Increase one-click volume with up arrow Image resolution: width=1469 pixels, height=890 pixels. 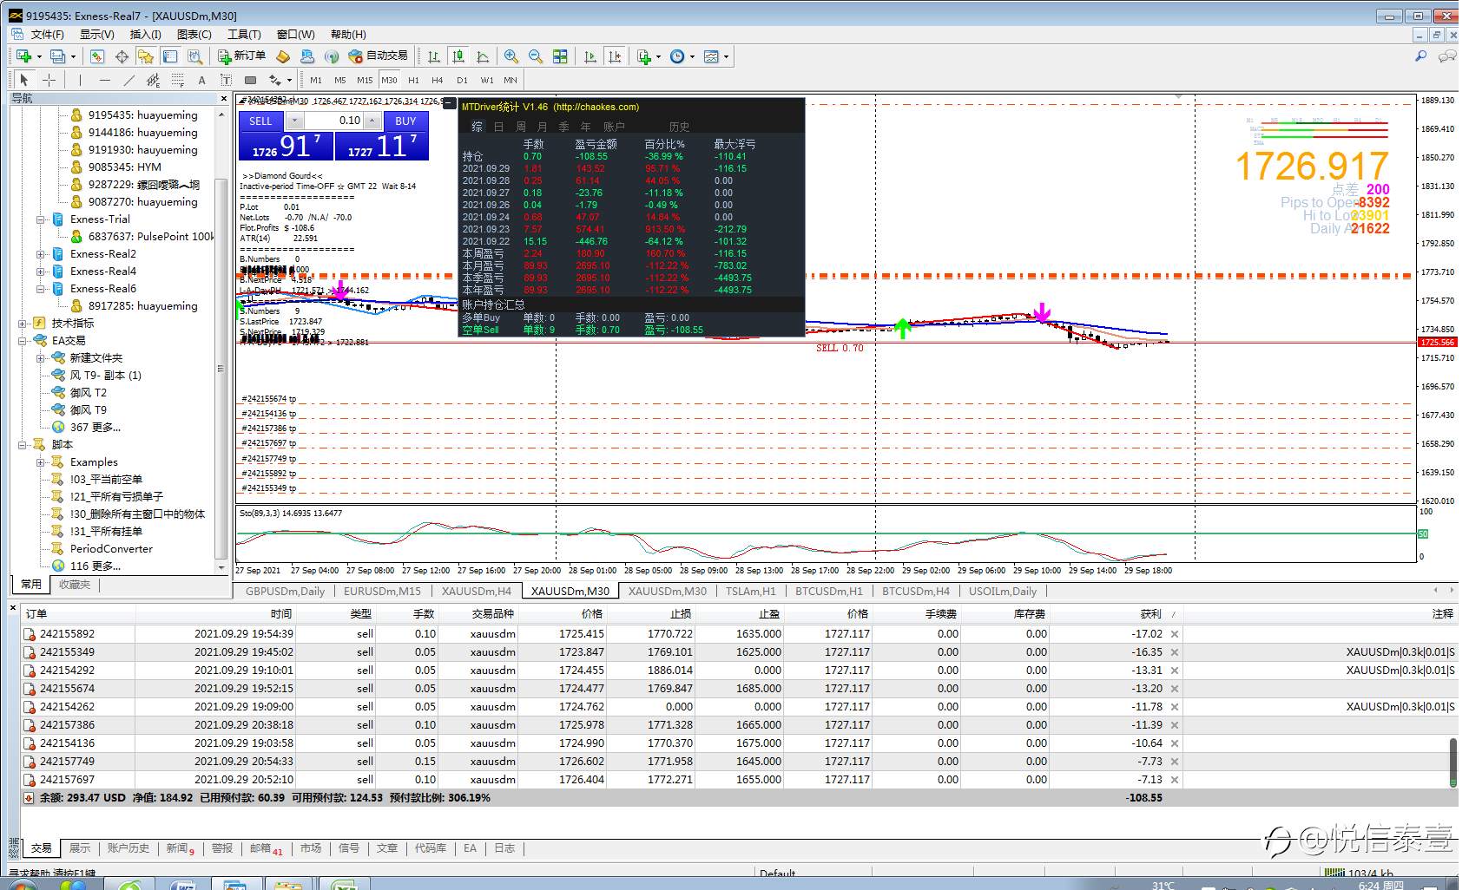[x=372, y=121]
